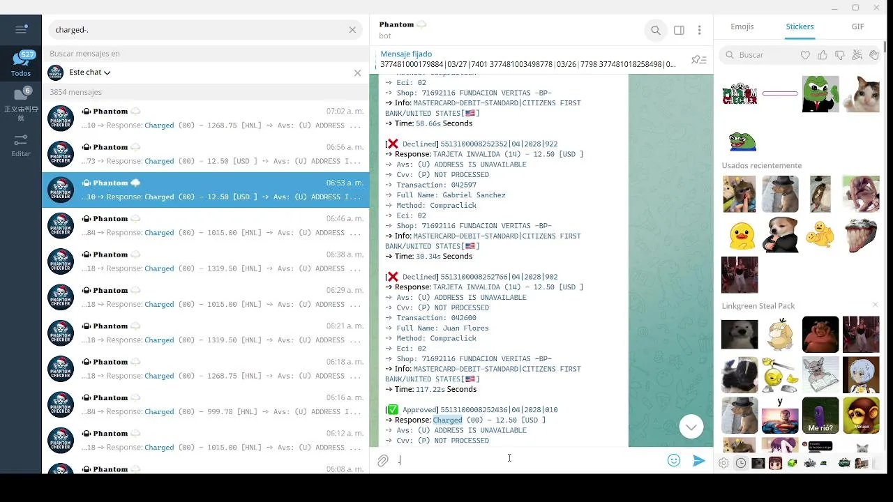Minimize the Telegram window
Screen dimensions: 893x502
(835, 8)
